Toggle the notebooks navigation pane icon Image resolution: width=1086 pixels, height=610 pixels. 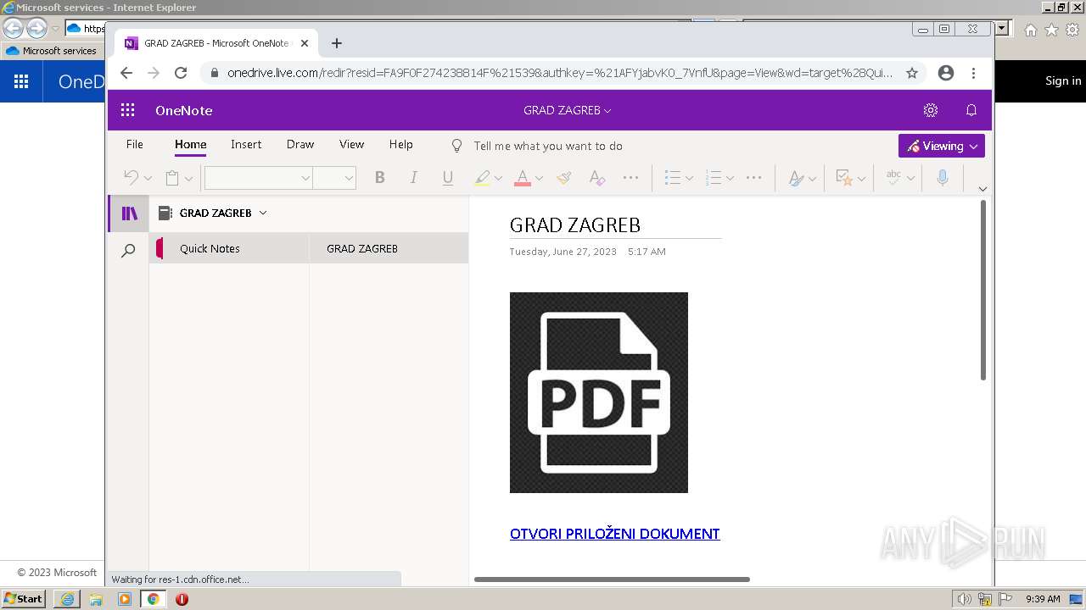[x=129, y=213]
